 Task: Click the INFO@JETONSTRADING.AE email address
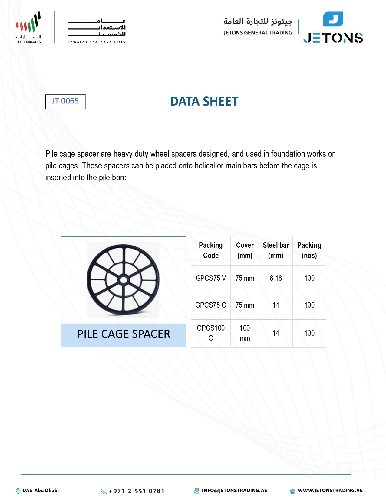coord(234,491)
